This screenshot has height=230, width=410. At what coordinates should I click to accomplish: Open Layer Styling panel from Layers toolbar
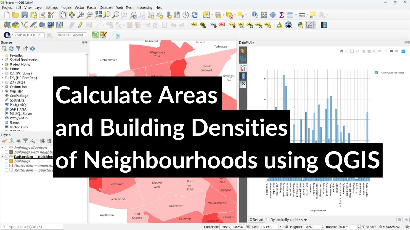pyautogui.click(x=4, y=141)
